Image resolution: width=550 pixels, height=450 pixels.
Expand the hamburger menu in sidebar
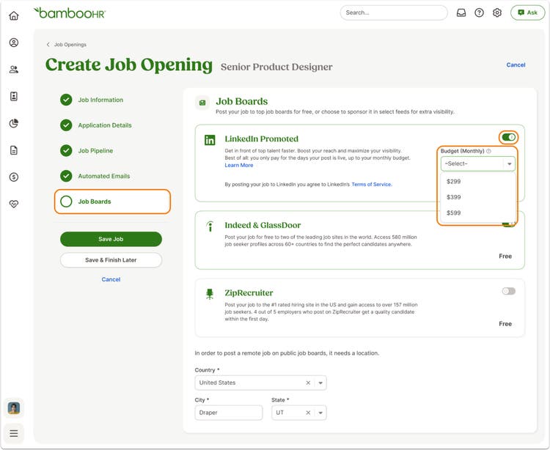(x=14, y=434)
